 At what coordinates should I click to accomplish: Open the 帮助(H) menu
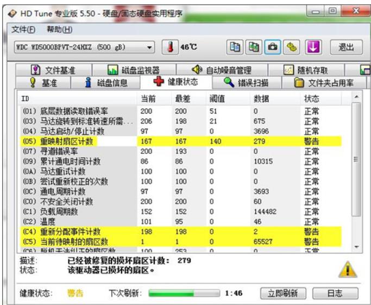[x=59, y=29]
